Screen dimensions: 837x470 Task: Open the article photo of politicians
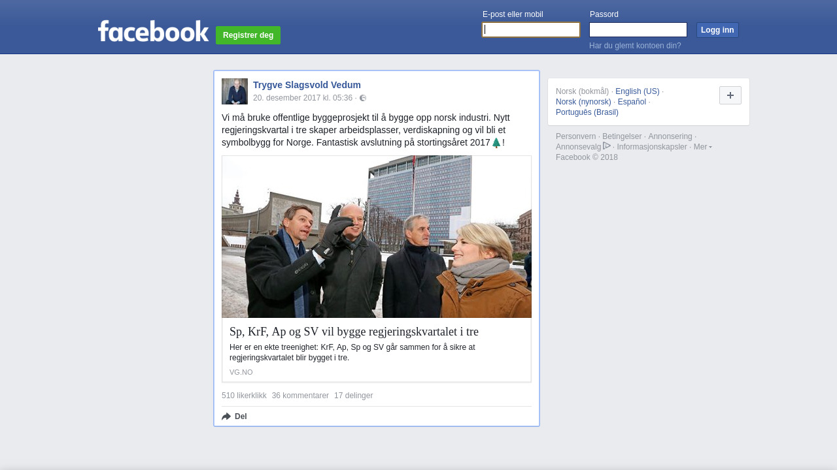coord(377,237)
